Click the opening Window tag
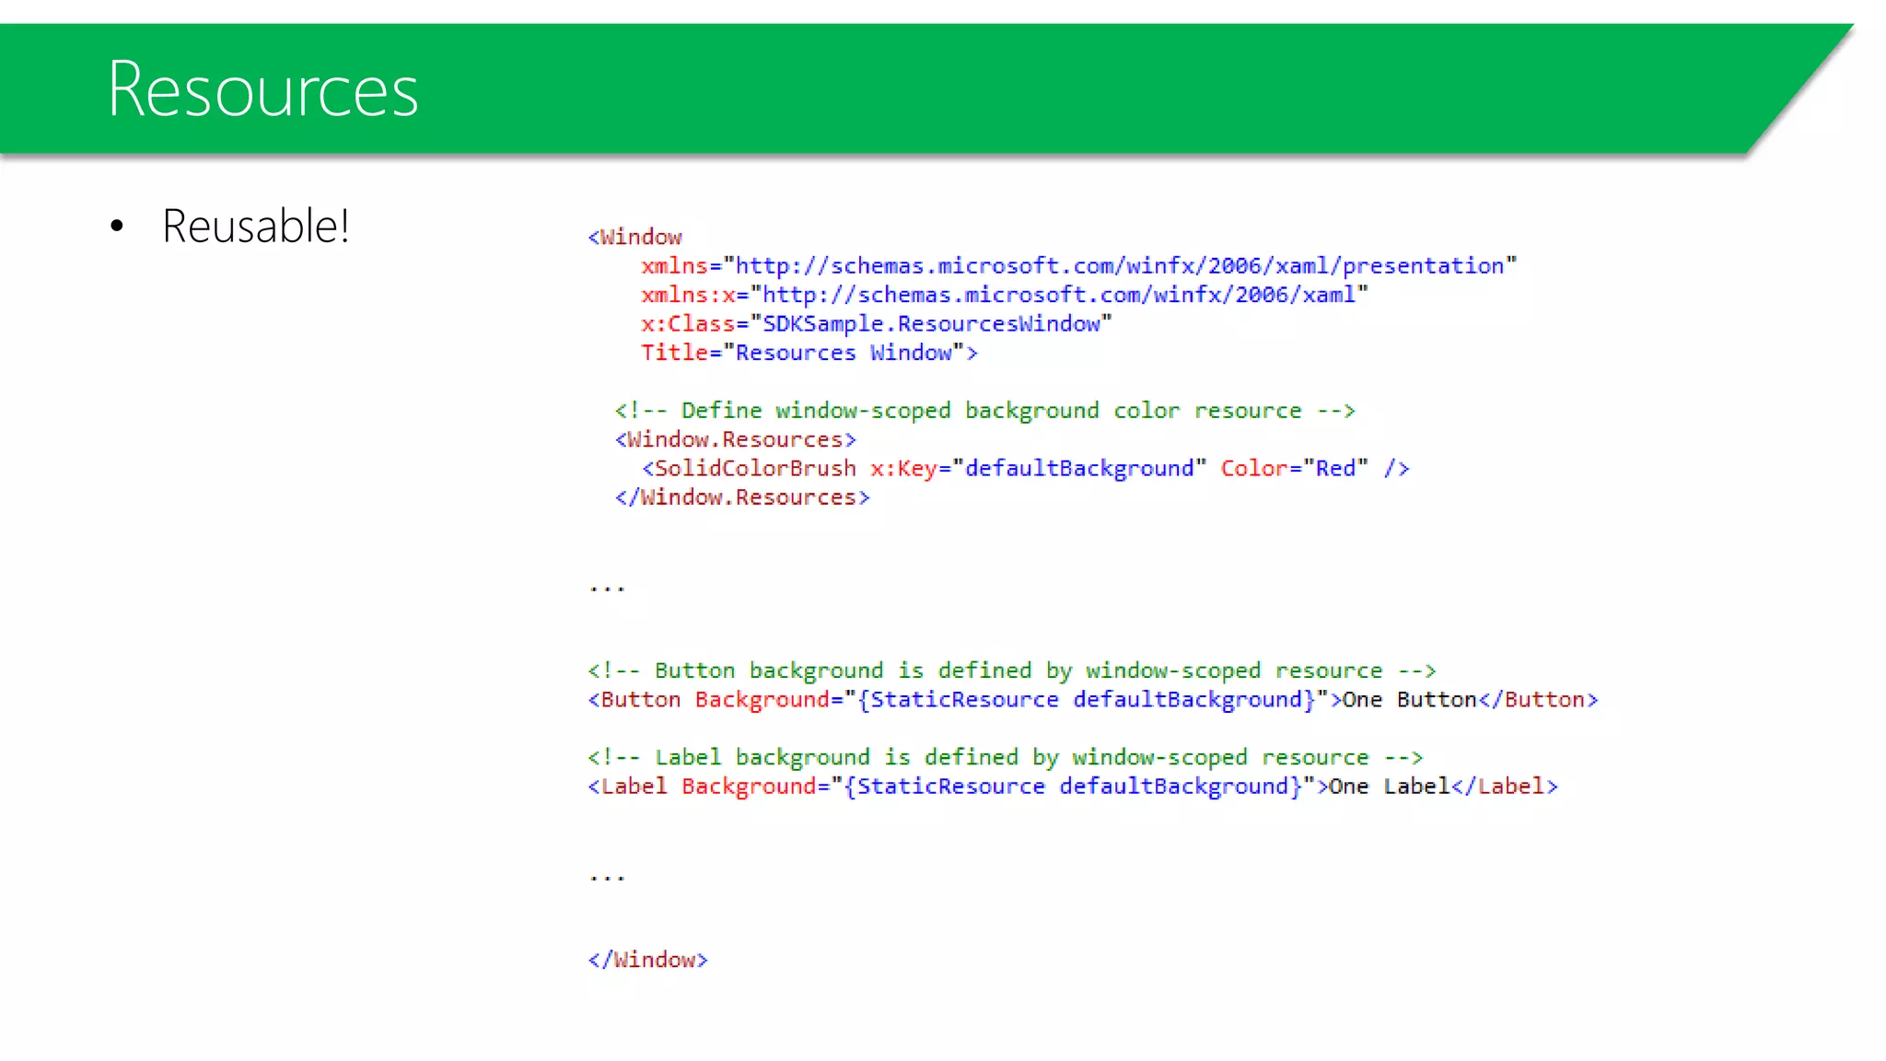1886x1061 pixels. point(635,238)
